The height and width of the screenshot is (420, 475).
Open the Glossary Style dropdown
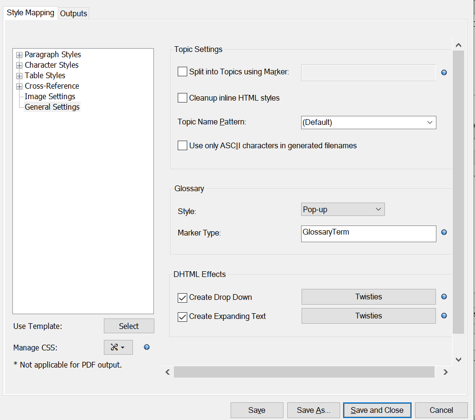pos(343,209)
